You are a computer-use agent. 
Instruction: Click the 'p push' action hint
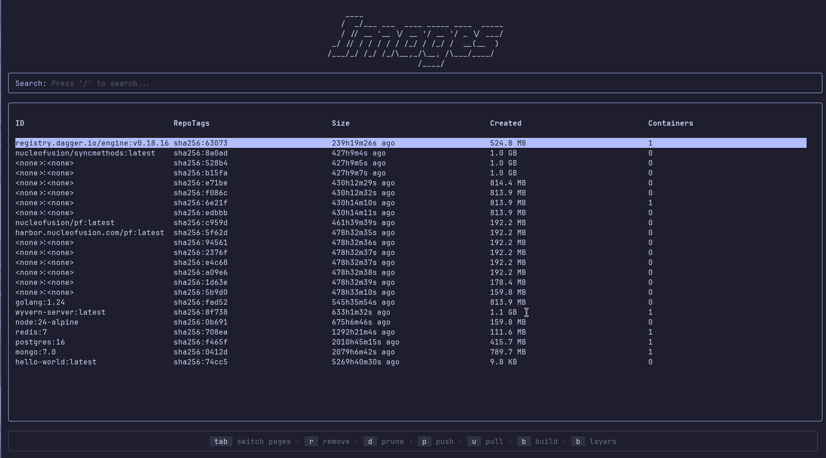click(x=437, y=441)
